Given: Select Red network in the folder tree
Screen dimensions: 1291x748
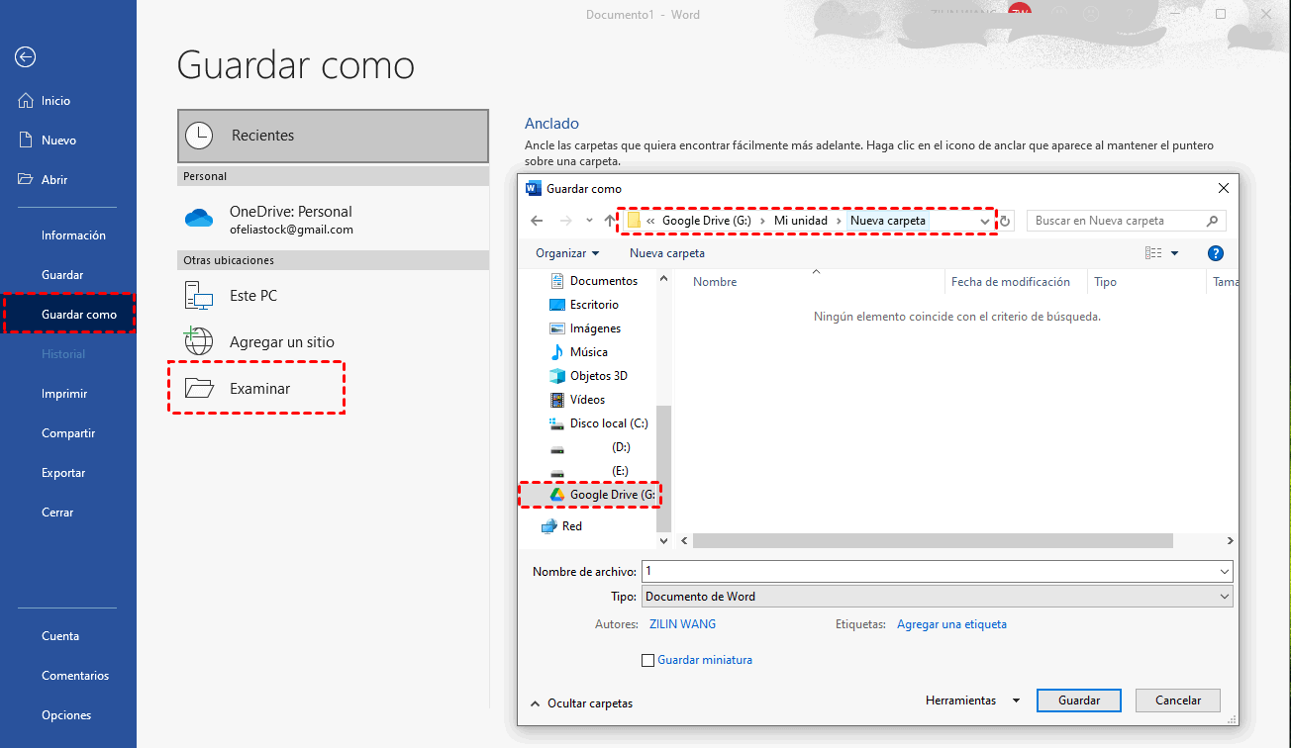Looking at the screenshot, I should 562,526.
